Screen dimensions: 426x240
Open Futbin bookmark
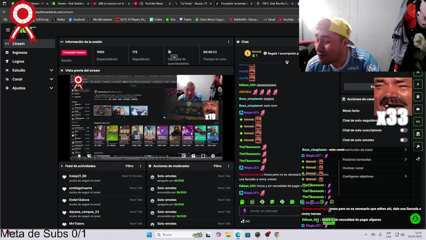click(156, 20)
